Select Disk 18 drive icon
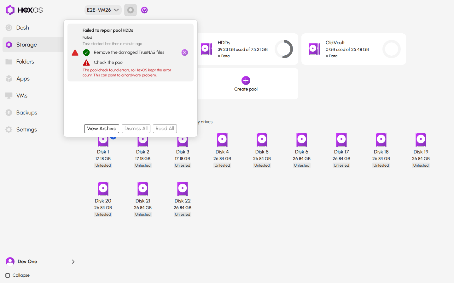This screenshot has width=454, height=283. pyautogui.click(x=381, y=140)
